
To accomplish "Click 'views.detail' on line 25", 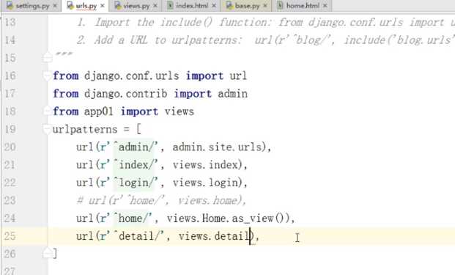I will [x=215, y=236].
